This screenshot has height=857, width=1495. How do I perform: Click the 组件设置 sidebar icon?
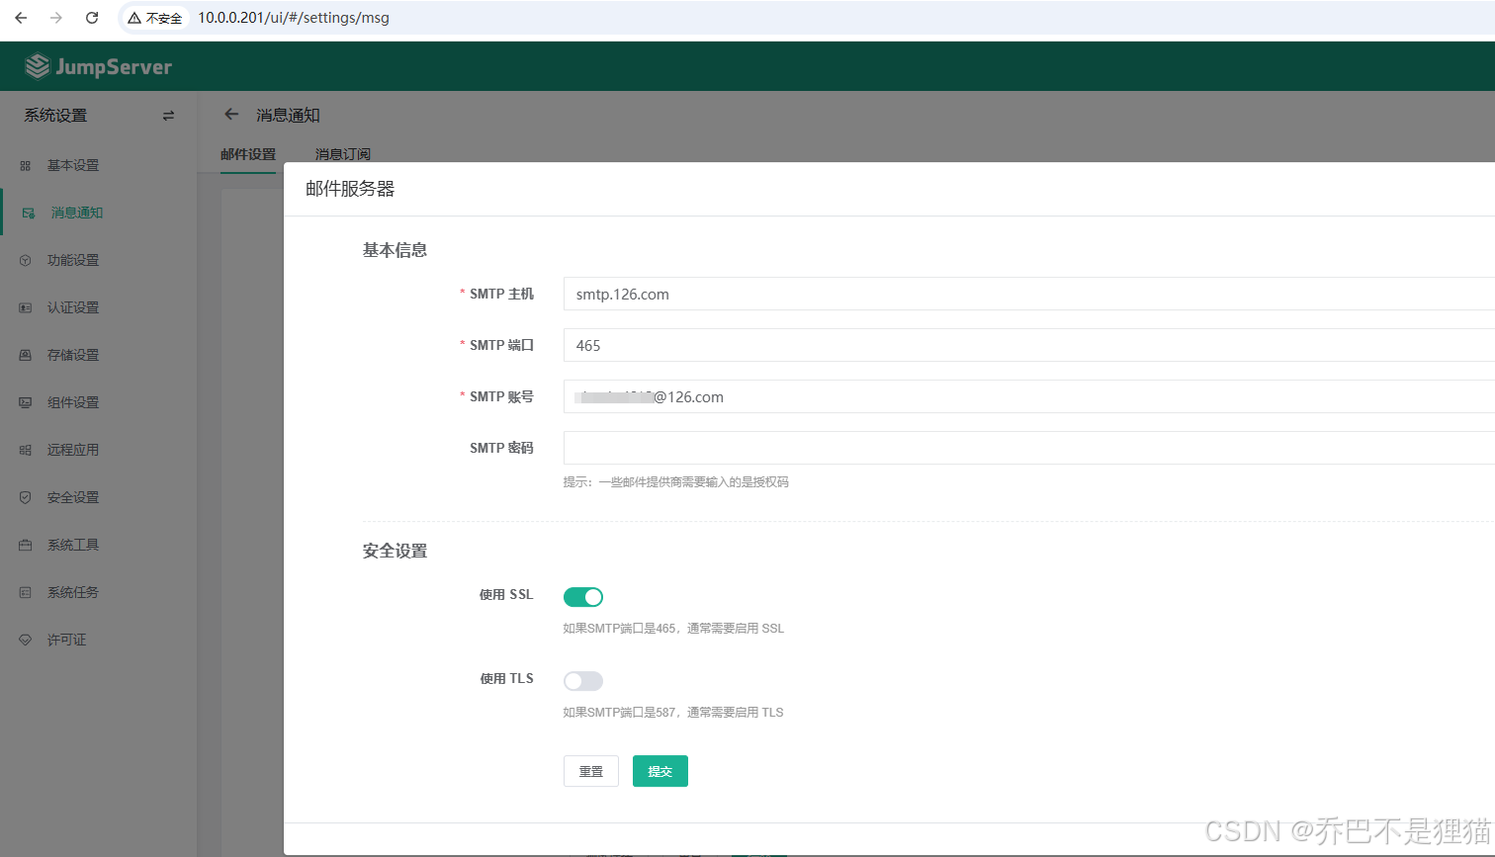[26, 402]
